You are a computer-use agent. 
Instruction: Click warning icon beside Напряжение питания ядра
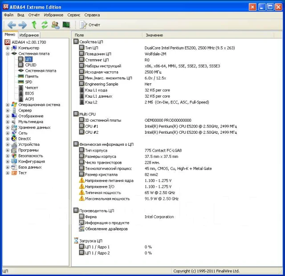[81, 181]
